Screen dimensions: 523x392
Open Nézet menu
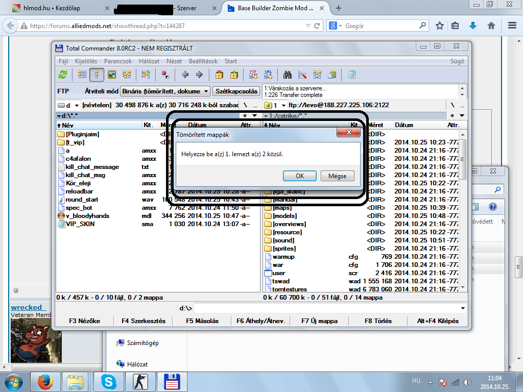coord(174,61)
